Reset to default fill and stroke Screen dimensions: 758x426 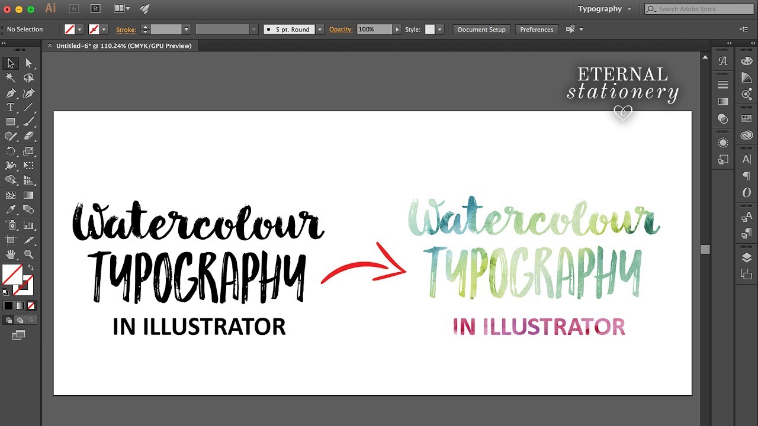click(x=5, y=292)
